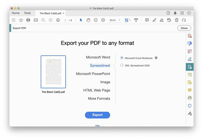The width and height of the screenshot is (203, 139).
Task: Choose HTML Web Page export format
Action: (x=97, y=90)
